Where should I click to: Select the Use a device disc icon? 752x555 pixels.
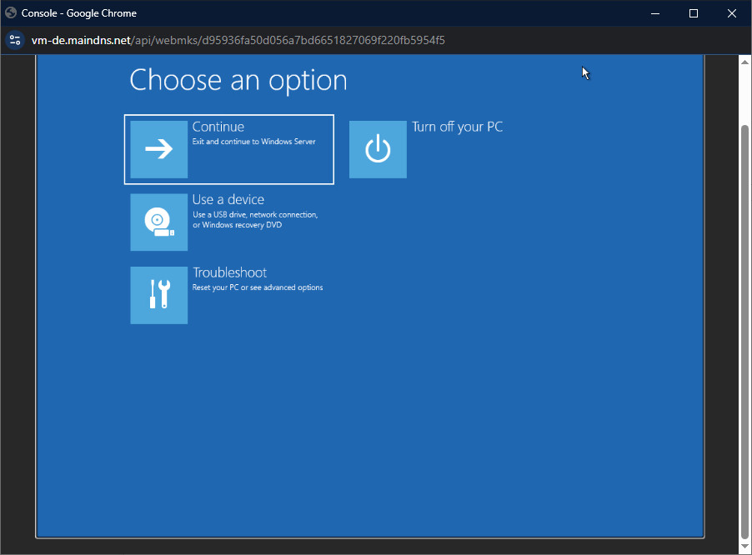159,222
